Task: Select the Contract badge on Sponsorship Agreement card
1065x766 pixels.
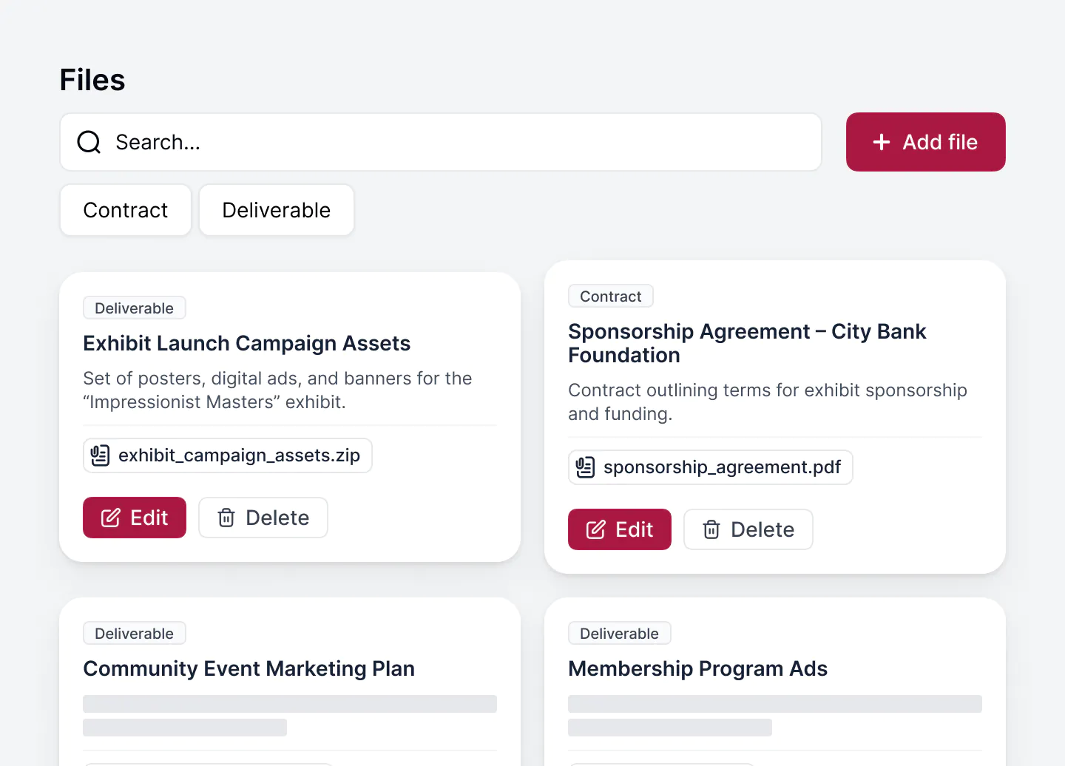Action: click(x=610, y=296)
